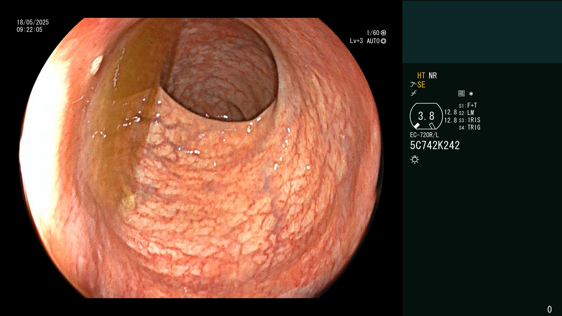Click the scope tip diagram showing 3.8

click(426, 116)
